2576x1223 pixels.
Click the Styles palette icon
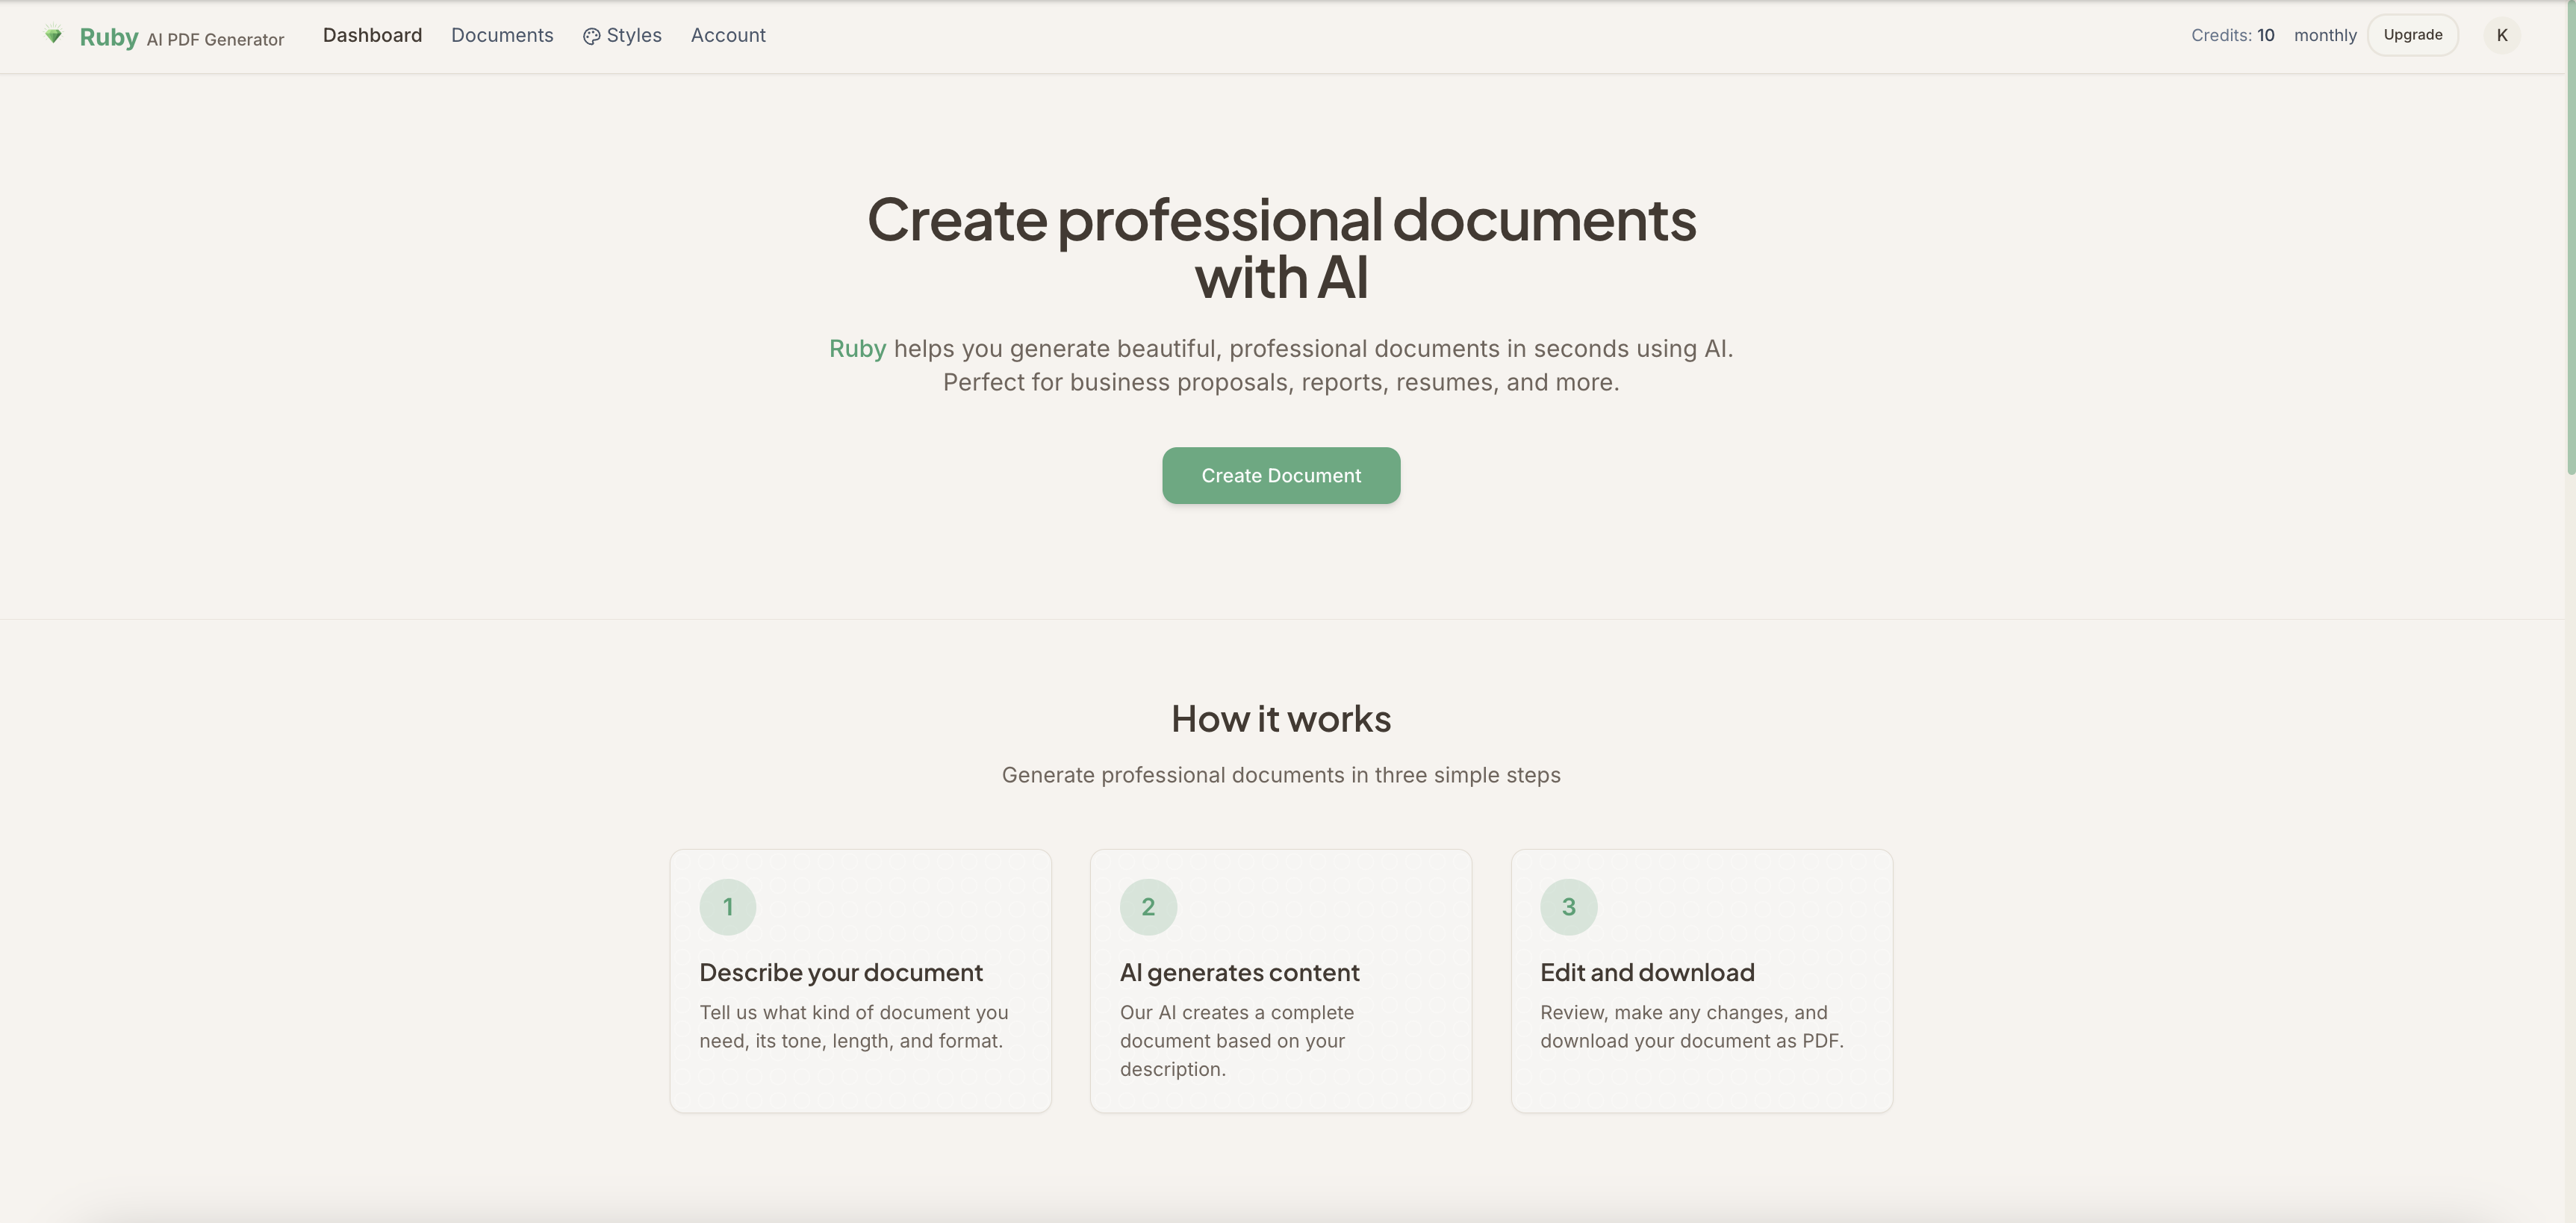coord(591,36)
